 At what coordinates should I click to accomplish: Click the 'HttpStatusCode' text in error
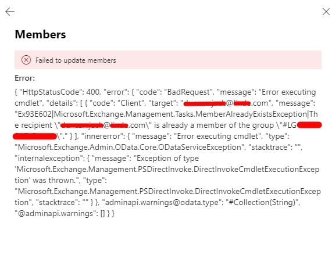51,92
